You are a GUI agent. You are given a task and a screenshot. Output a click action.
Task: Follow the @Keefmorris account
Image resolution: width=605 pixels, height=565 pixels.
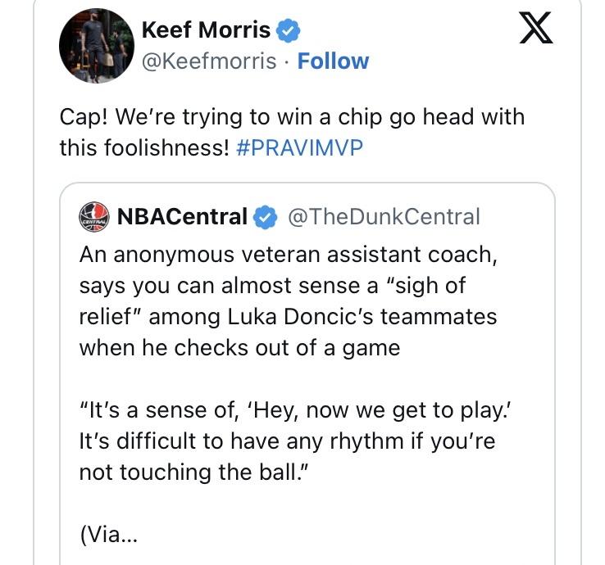click(333, 61)
